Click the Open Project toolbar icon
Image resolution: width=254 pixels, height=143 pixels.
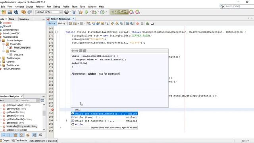(x=10, y=12)
